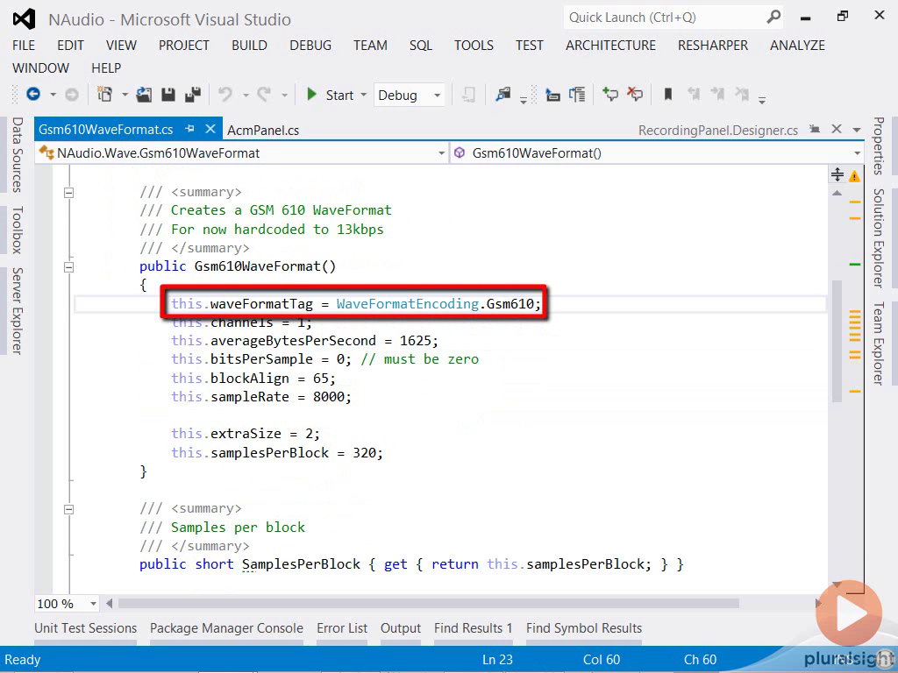Open the ARCHITECTURE menu

[x=610, y=46]
